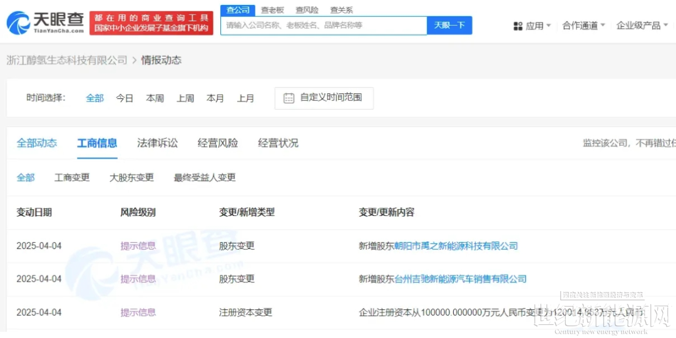
Task: Switch to the 查关系 search tab
Action: click(x=341, y=10)
